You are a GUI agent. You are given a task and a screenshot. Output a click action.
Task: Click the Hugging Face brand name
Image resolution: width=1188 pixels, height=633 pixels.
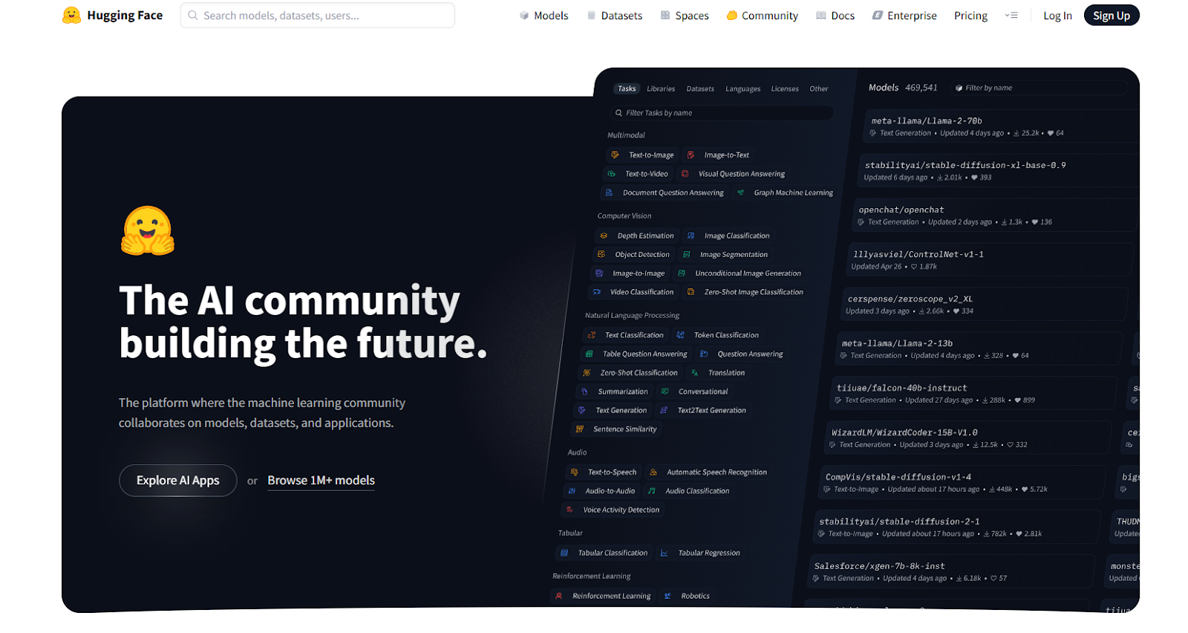point(125,16)
